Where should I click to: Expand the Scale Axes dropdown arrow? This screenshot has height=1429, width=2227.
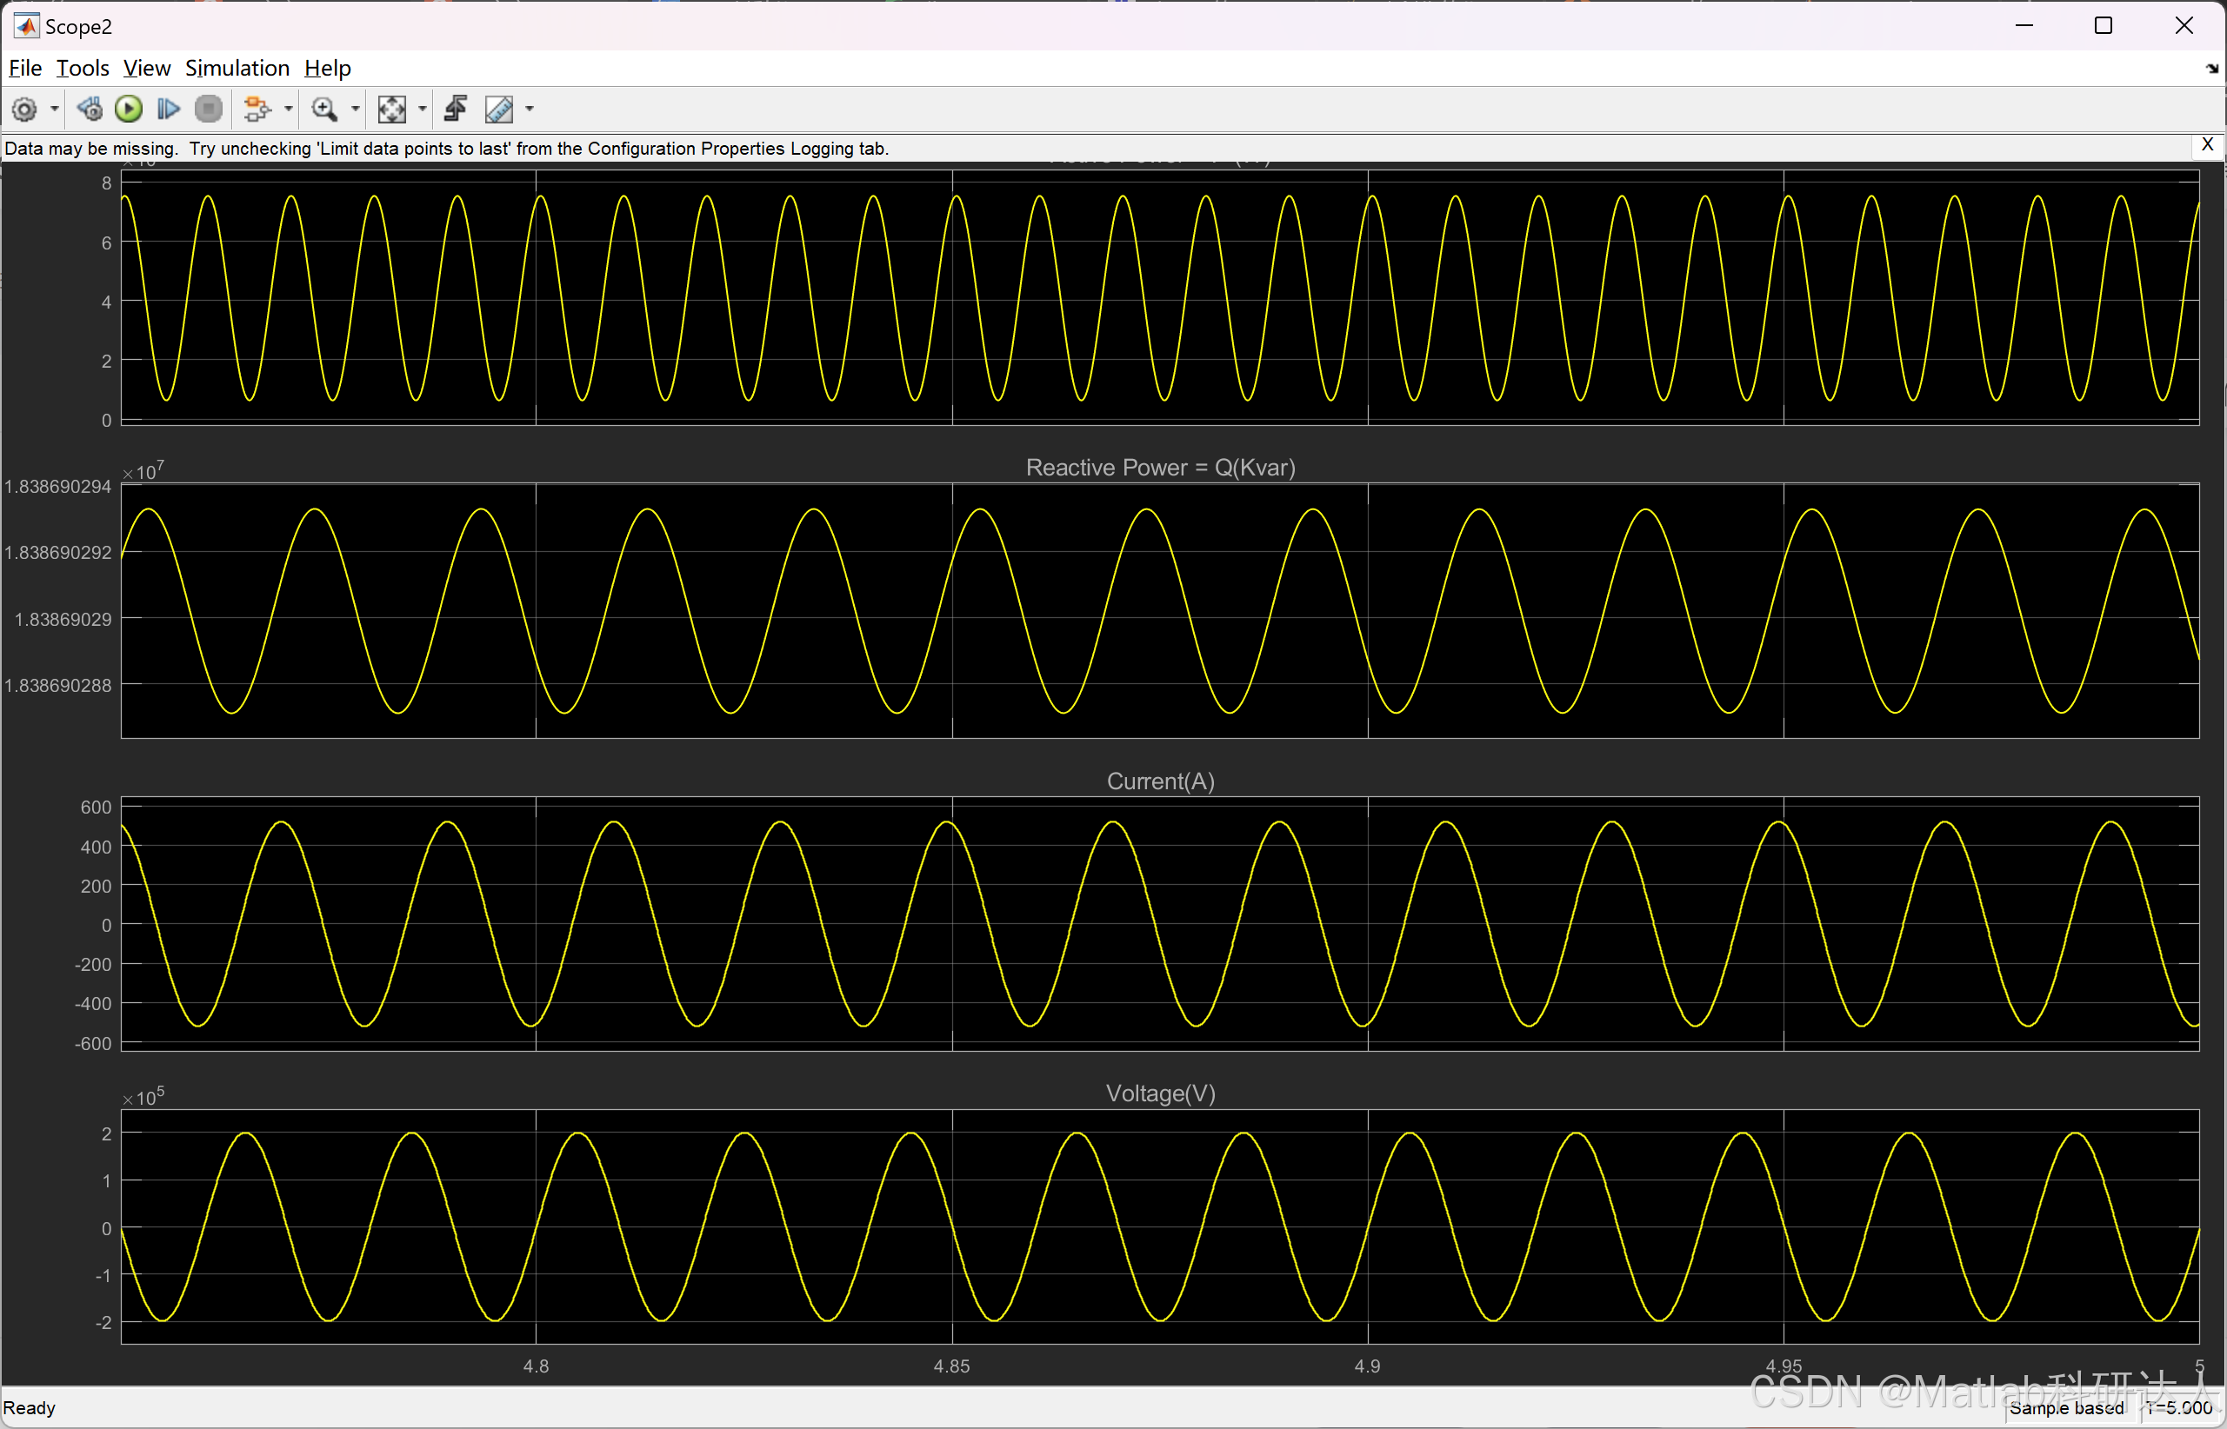423,110
